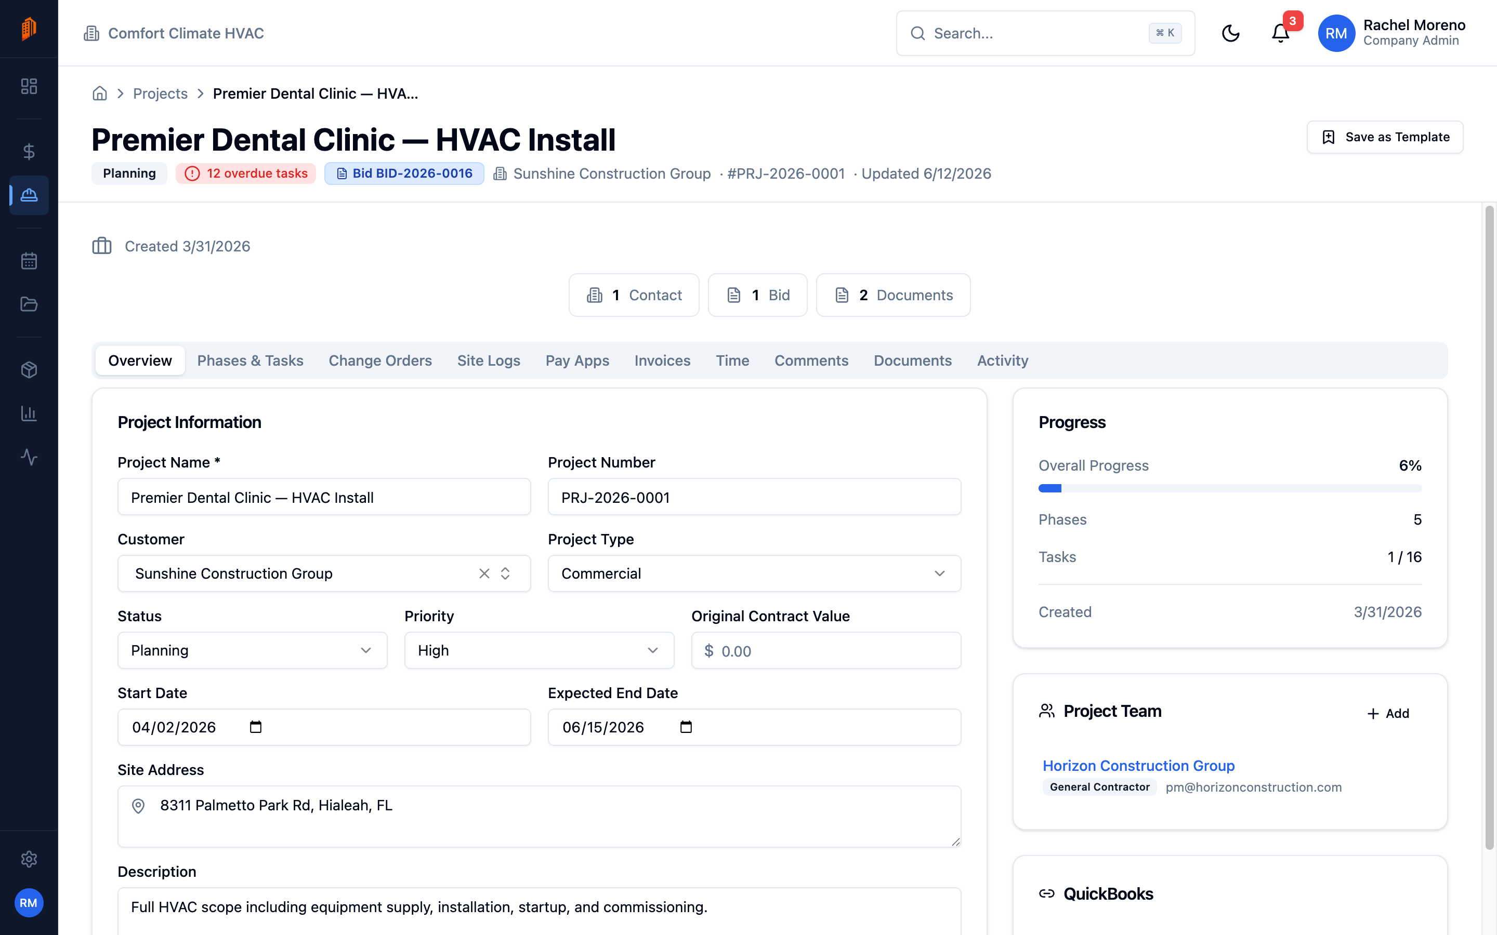
Task: Open the Activity tab
Action: pyautogui.click(x=1003, y=360)
